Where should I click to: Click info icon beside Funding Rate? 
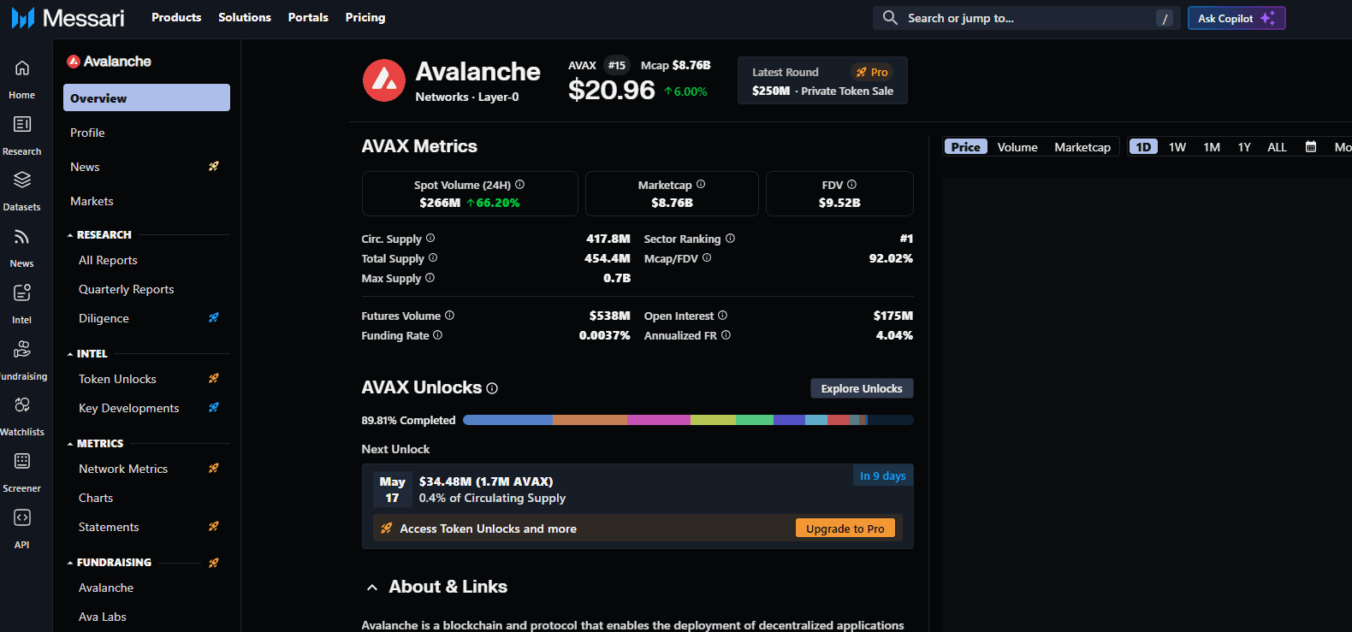(x=438, y=335)
